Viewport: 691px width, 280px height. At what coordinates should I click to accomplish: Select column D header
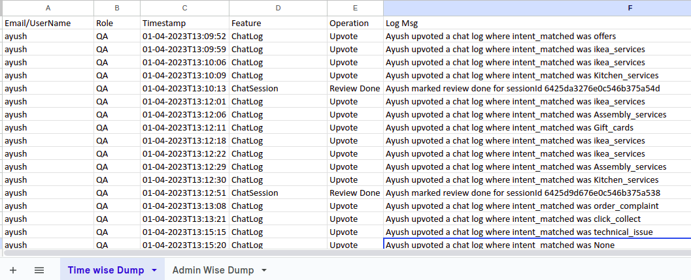[278, 8]
